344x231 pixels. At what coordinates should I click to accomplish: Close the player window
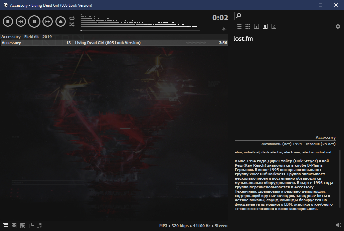(336, 5)
